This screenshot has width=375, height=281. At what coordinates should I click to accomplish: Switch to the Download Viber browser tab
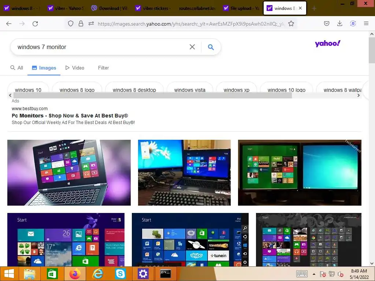click(x=109, y=8)
